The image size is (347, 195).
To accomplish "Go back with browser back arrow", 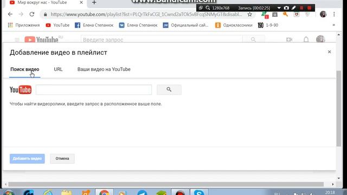I will (10, 15).
